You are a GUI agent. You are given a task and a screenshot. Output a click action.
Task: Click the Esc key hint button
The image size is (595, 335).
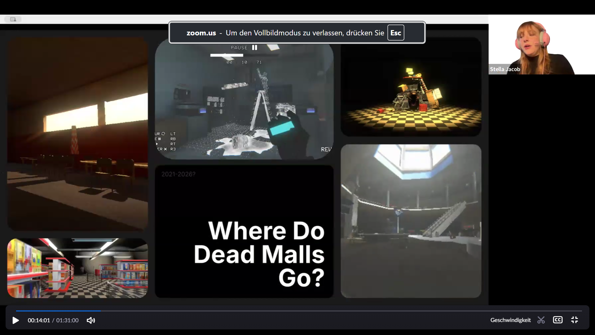coord(395,33)
